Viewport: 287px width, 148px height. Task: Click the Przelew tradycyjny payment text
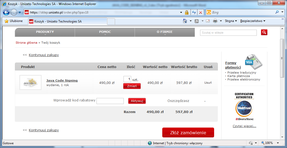(x=242, y=73)
